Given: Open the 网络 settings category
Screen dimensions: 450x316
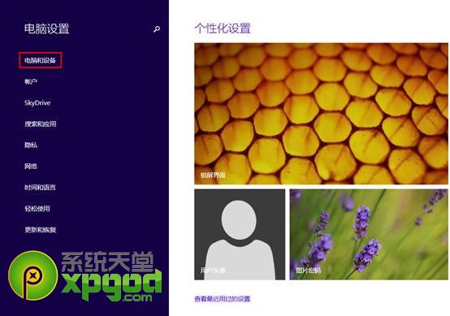Looking at the screenshot, I should [31, 167].
